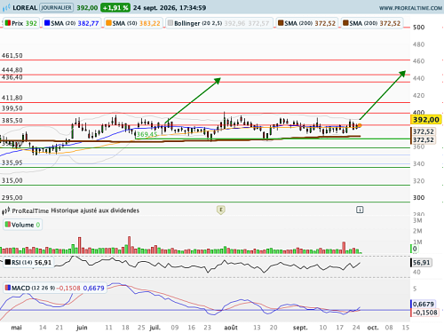Image resolution: width=444 pixels, height=333 pixels.
Task: Click the MACD -0,1508 axis value box
Action: (x=424, y=313)
